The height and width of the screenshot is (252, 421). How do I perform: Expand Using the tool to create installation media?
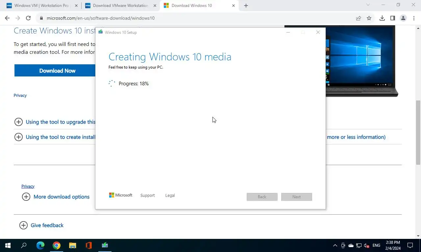click(55, 137)
